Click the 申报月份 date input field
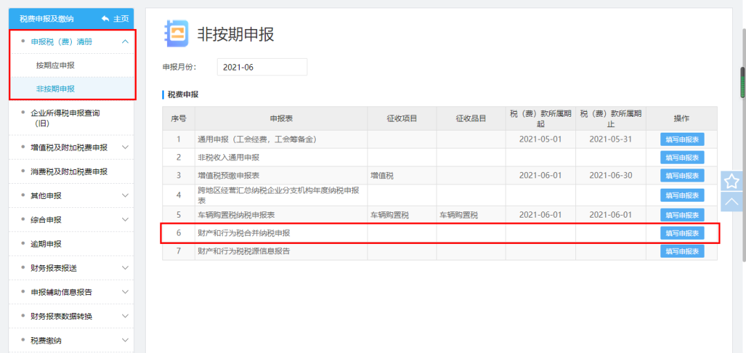This screenshot has width=746, height=353. point(262,67)
